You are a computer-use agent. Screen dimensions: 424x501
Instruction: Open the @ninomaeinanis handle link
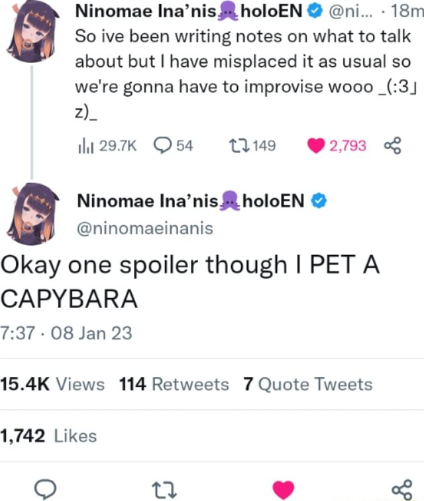pyautogui.click(x=145, y=228)
